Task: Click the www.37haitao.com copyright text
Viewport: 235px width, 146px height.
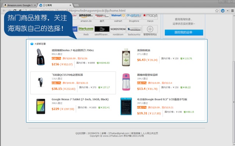Action: [113, 136]
